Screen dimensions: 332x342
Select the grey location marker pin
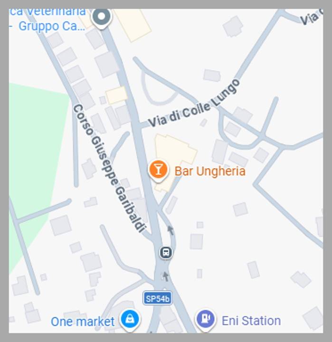pos(101,18)
